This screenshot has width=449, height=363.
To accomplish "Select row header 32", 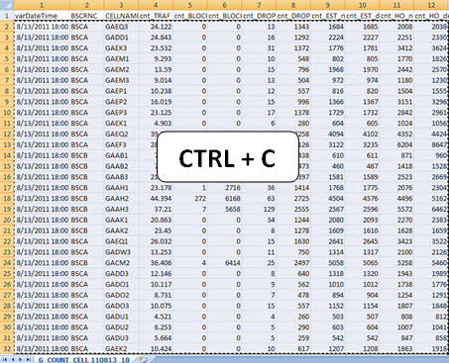I will click(x=7, y=349).
